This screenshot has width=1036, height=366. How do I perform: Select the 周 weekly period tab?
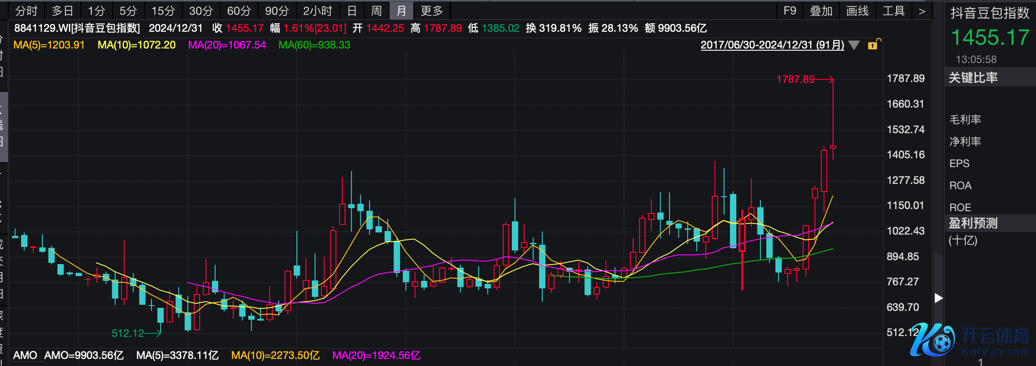click(376, 11)
